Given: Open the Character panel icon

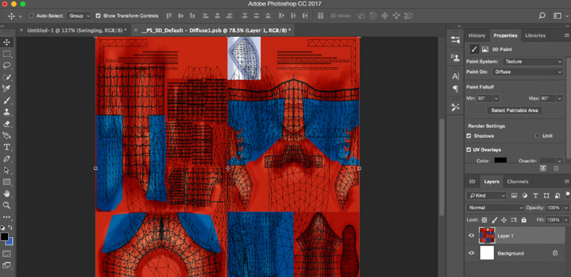Looking at the screenshot, I should pos(455,76).
